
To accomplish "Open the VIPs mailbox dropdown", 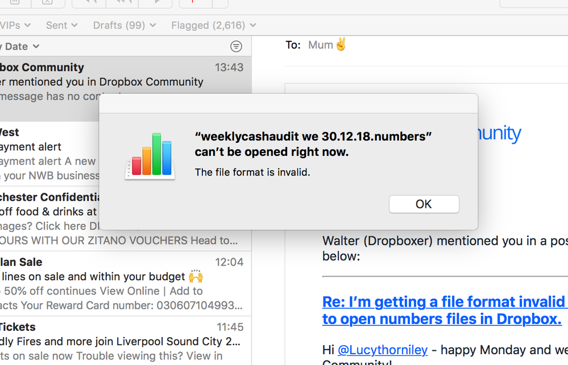I will click(x=15, y=26).
